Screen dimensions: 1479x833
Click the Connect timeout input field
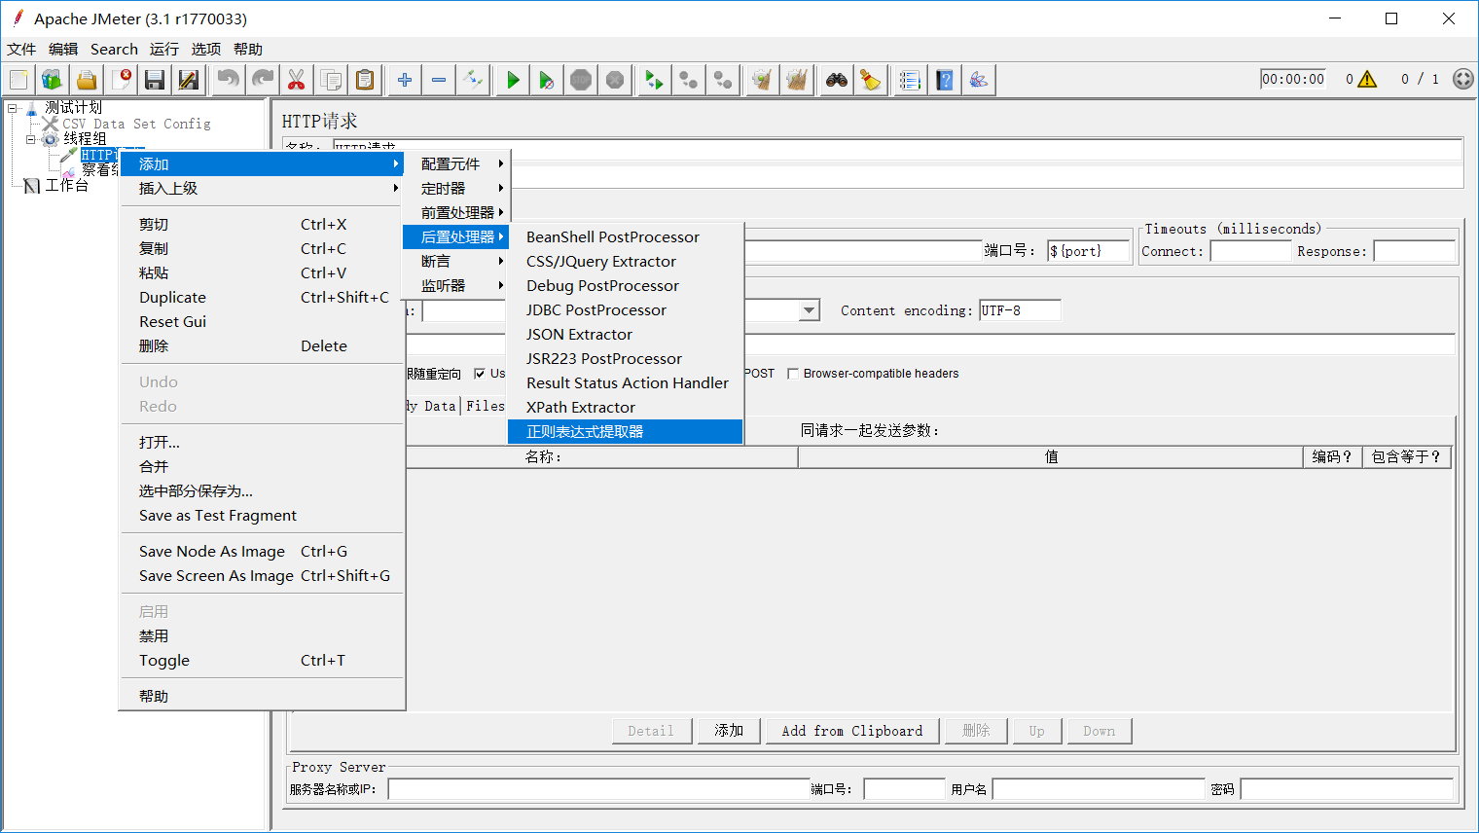1250,251
